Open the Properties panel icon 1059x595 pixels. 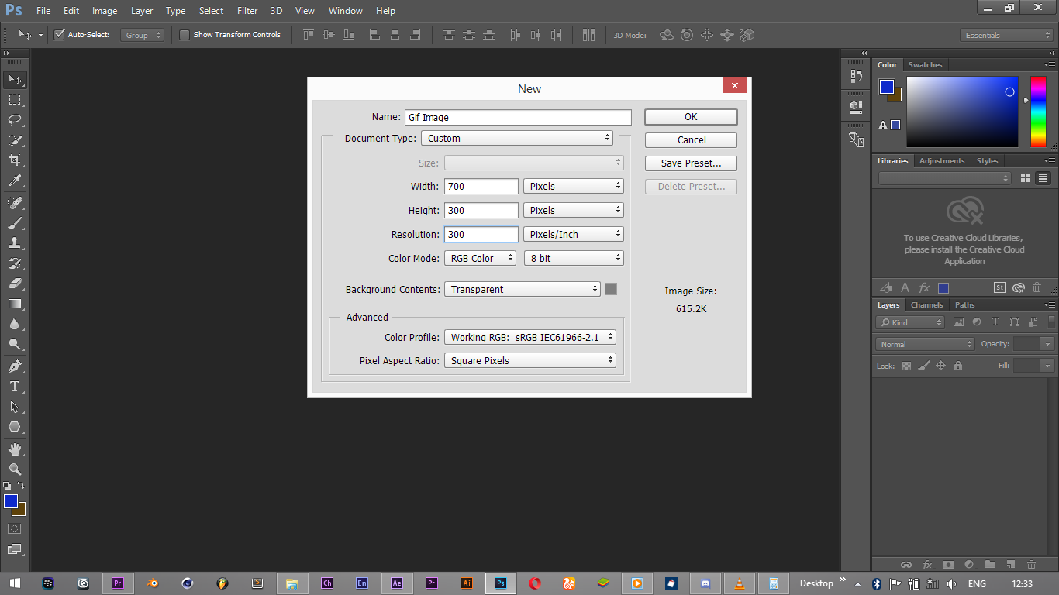coord(856,106)
